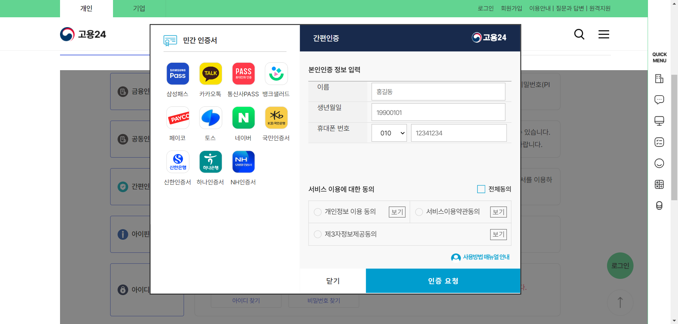Open 원격지원 in top bar
Image resolution: width=678 pixels, height=324 pixels.
coord(600,8)
